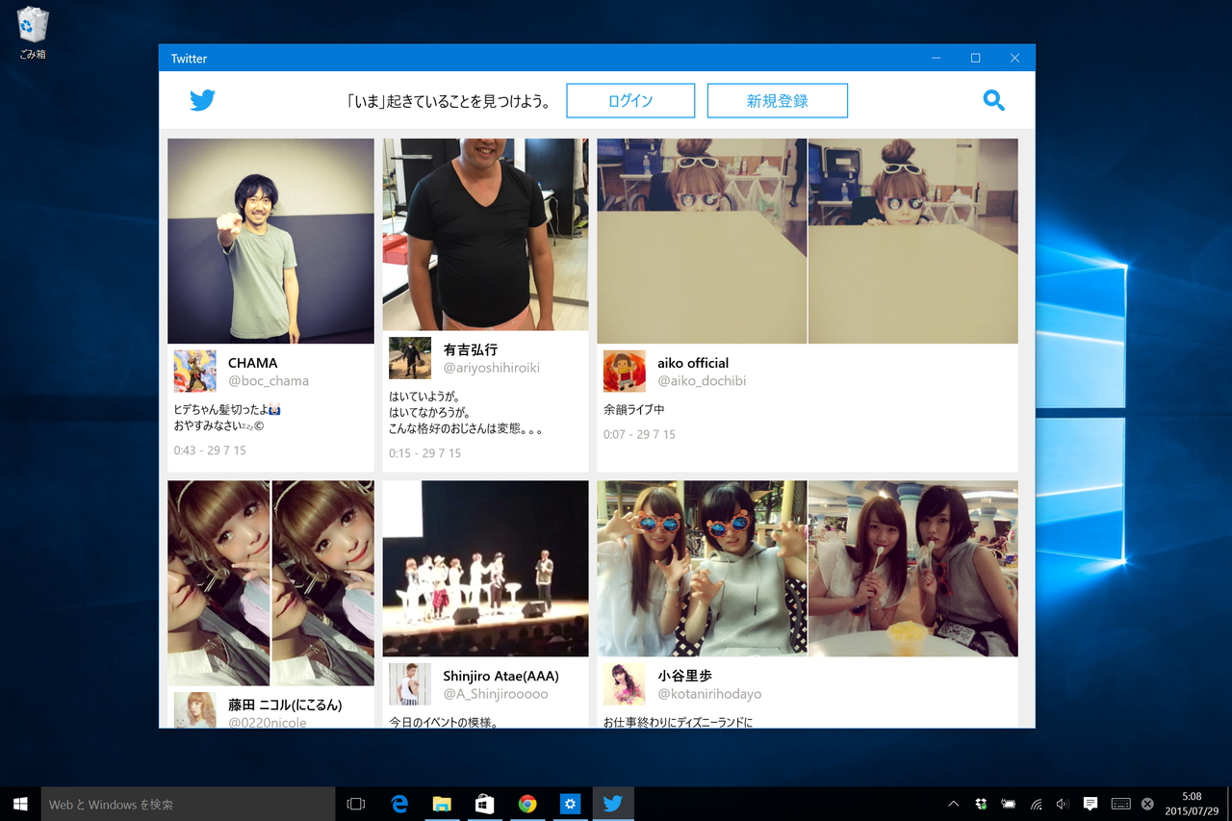
Task: Expand hidden icons in the system tray
Action: coord(953,803)
